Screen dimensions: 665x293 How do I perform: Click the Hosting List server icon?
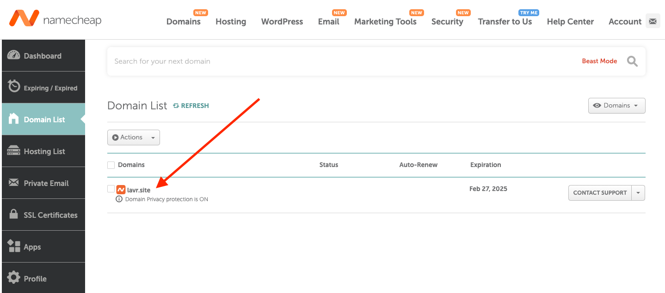coord(14,151)
